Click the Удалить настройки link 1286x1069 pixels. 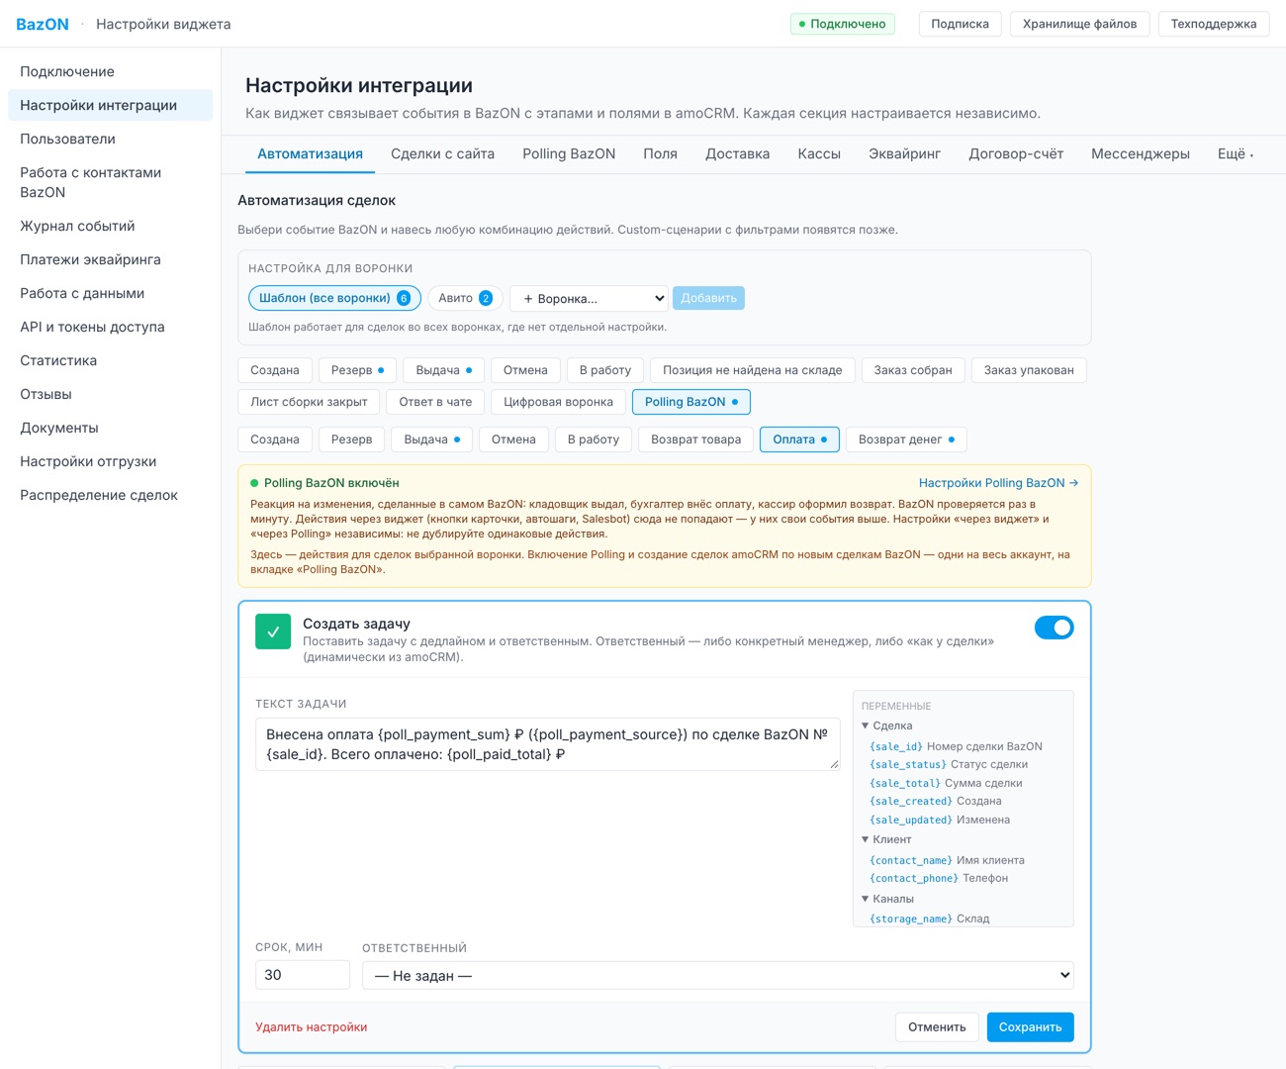311,1027
